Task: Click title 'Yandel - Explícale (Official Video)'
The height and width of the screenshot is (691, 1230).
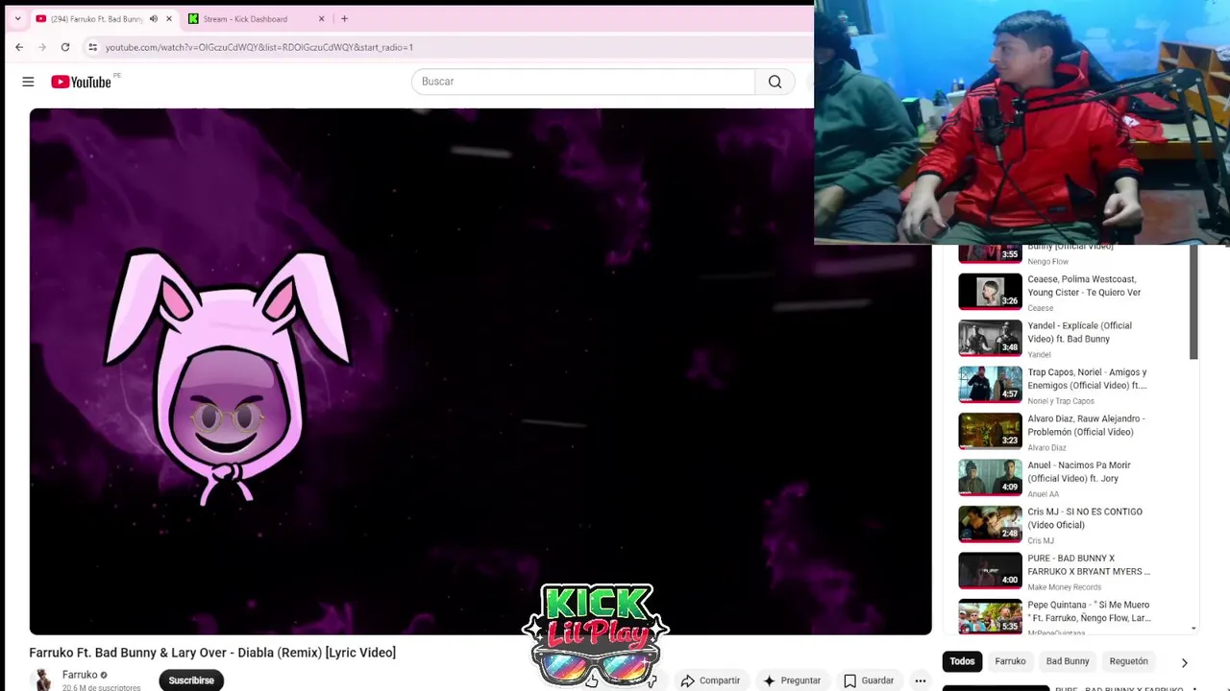Action: [x=1079, y=332]
